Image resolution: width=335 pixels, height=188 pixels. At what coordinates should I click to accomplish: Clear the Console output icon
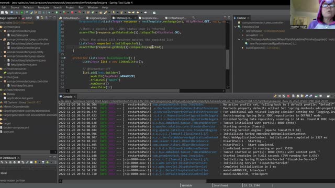coord(294,96)
